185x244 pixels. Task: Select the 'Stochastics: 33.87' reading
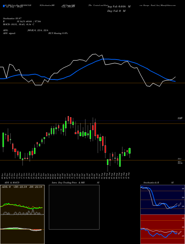click(12, 18)
